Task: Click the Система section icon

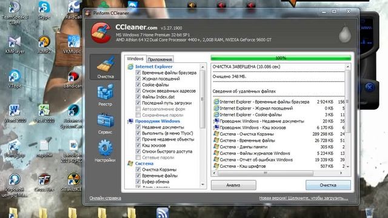Action: (x=130, y=163)
